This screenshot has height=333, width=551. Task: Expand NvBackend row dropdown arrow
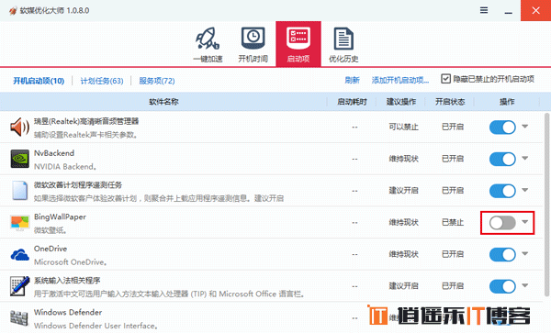tap(525, 159)
